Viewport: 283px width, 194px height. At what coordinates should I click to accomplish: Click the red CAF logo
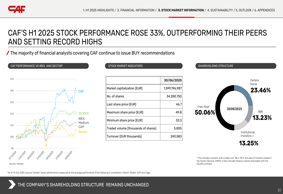[17, 9]
